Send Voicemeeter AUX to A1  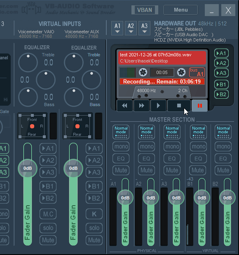[x=94, y=148]
